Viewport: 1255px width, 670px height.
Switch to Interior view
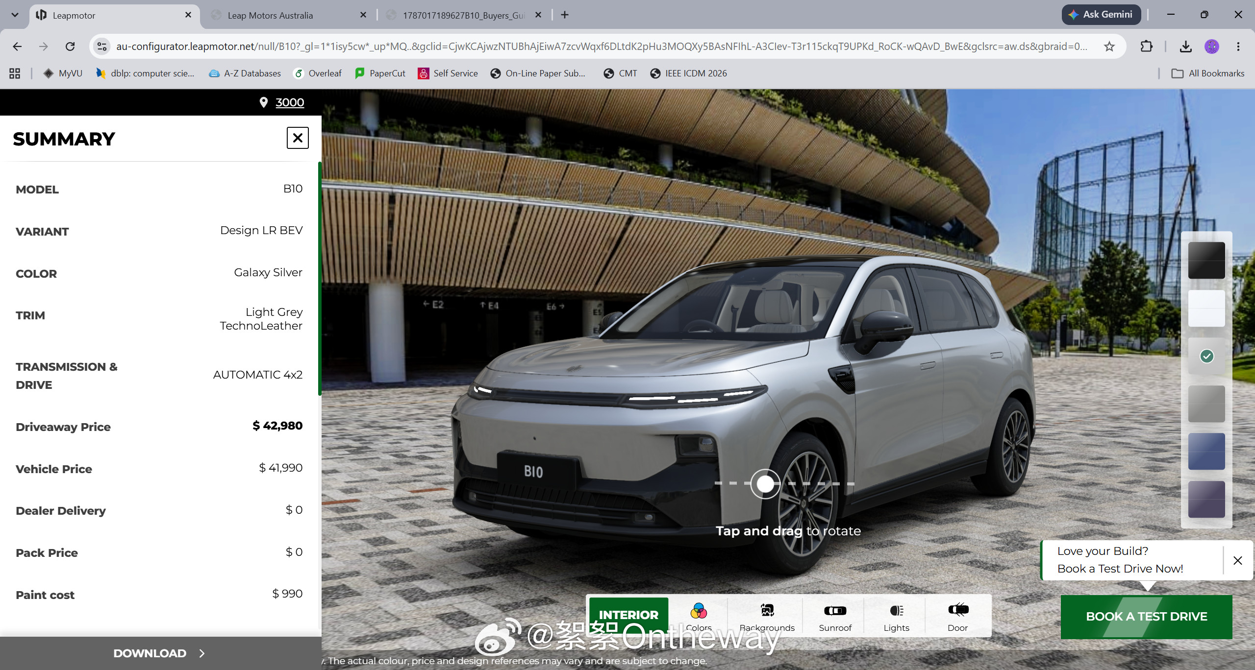[628, 615]
